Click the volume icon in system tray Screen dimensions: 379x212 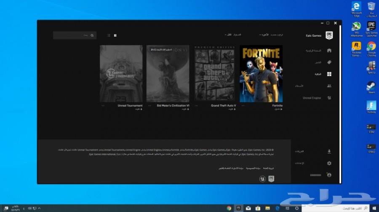click(29, 208)
